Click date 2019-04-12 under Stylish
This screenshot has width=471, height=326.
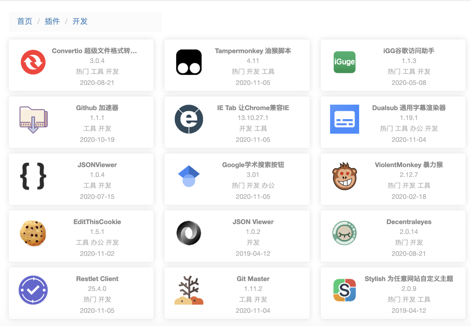click(x=409, y=311)
